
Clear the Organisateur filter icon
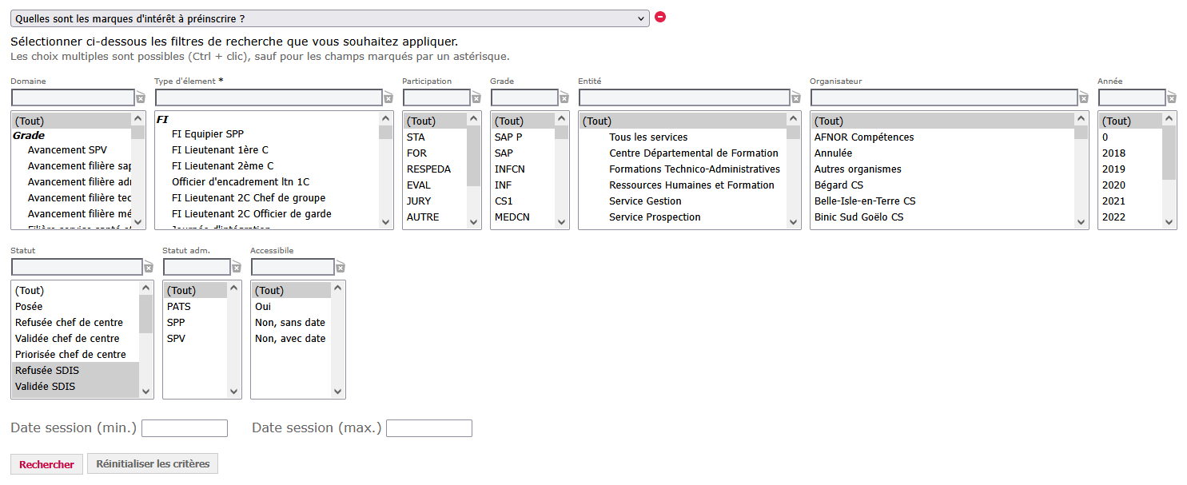[x=1084, y=98]
